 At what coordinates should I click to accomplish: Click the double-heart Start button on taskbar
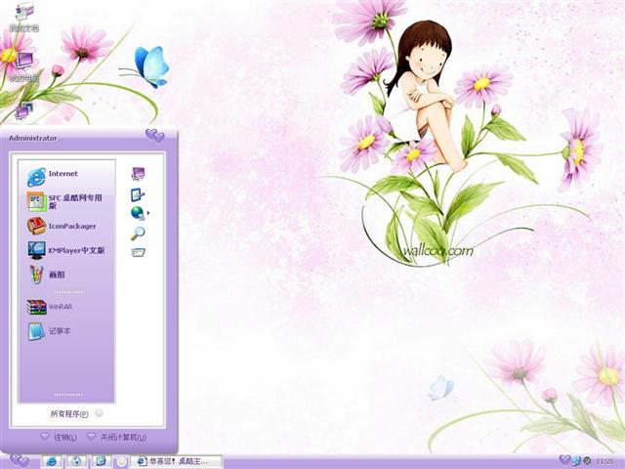coord(19,460)
